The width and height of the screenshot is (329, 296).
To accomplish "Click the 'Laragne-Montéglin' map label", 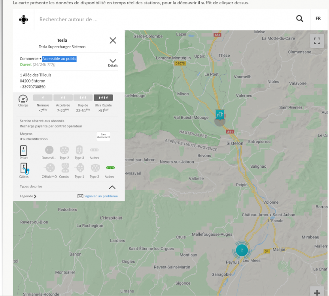I will point(173,58).
